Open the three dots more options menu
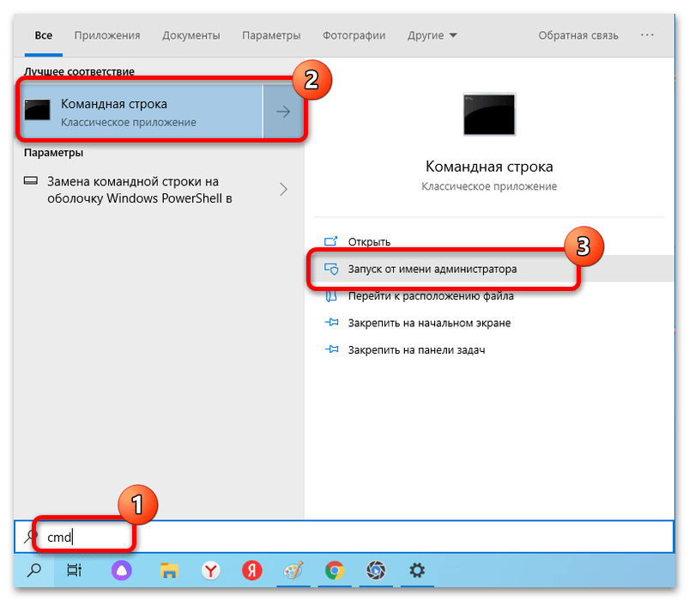The image size is (689, 601). [647, 34]
